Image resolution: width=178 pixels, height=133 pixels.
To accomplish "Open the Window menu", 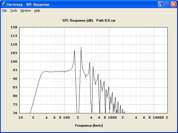I will (x=26, y=11).
